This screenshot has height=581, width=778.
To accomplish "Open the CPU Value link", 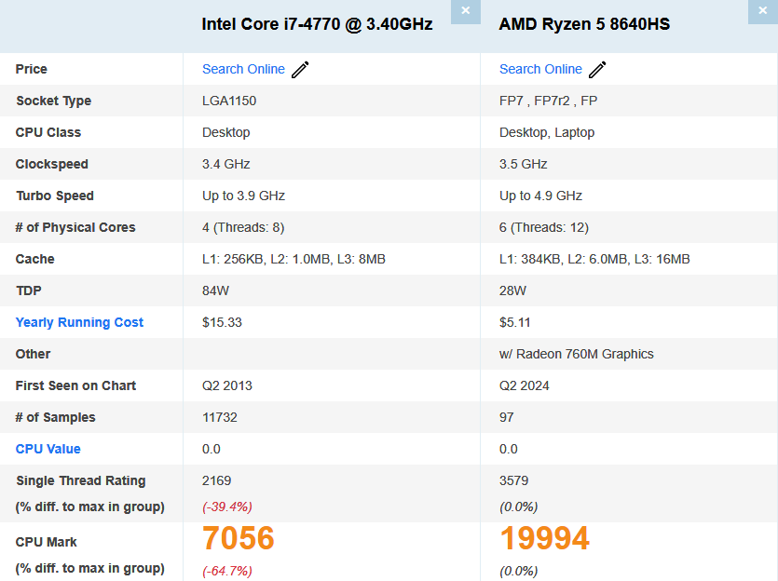I will click(48, 449).
